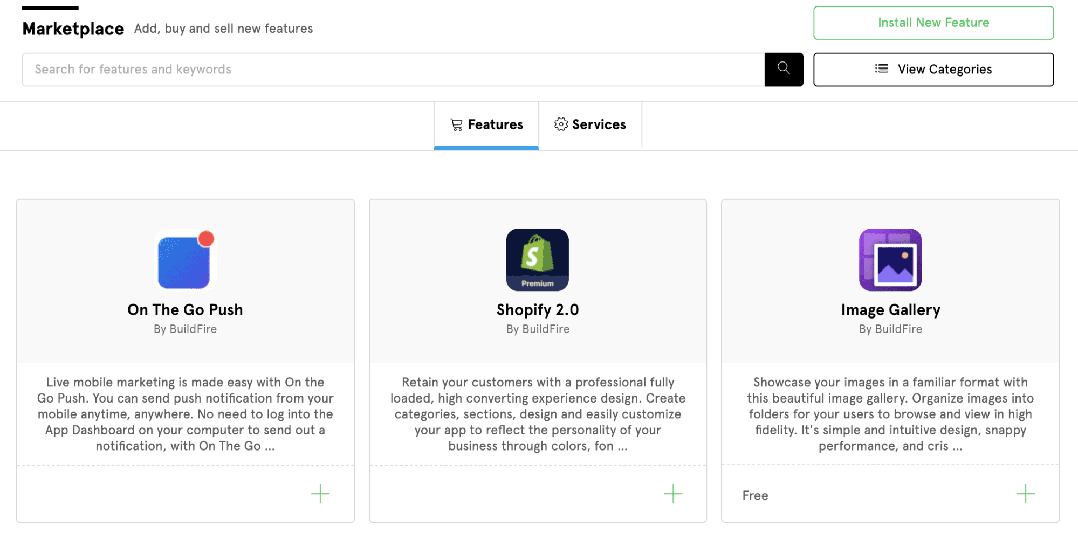Click the list icon inside View Categories
Screen dimensions: 1078x533
881,69
